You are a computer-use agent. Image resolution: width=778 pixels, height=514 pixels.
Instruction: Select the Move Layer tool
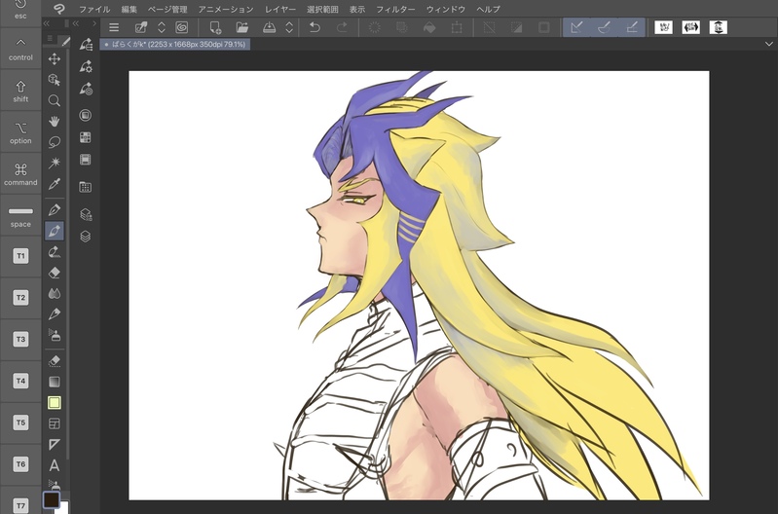[x=55, y=59]
